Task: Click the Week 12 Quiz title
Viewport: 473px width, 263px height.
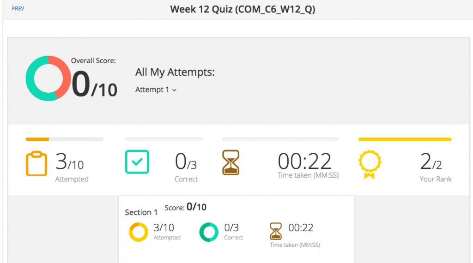Action: pyautogui.click(x=243, y=9)
